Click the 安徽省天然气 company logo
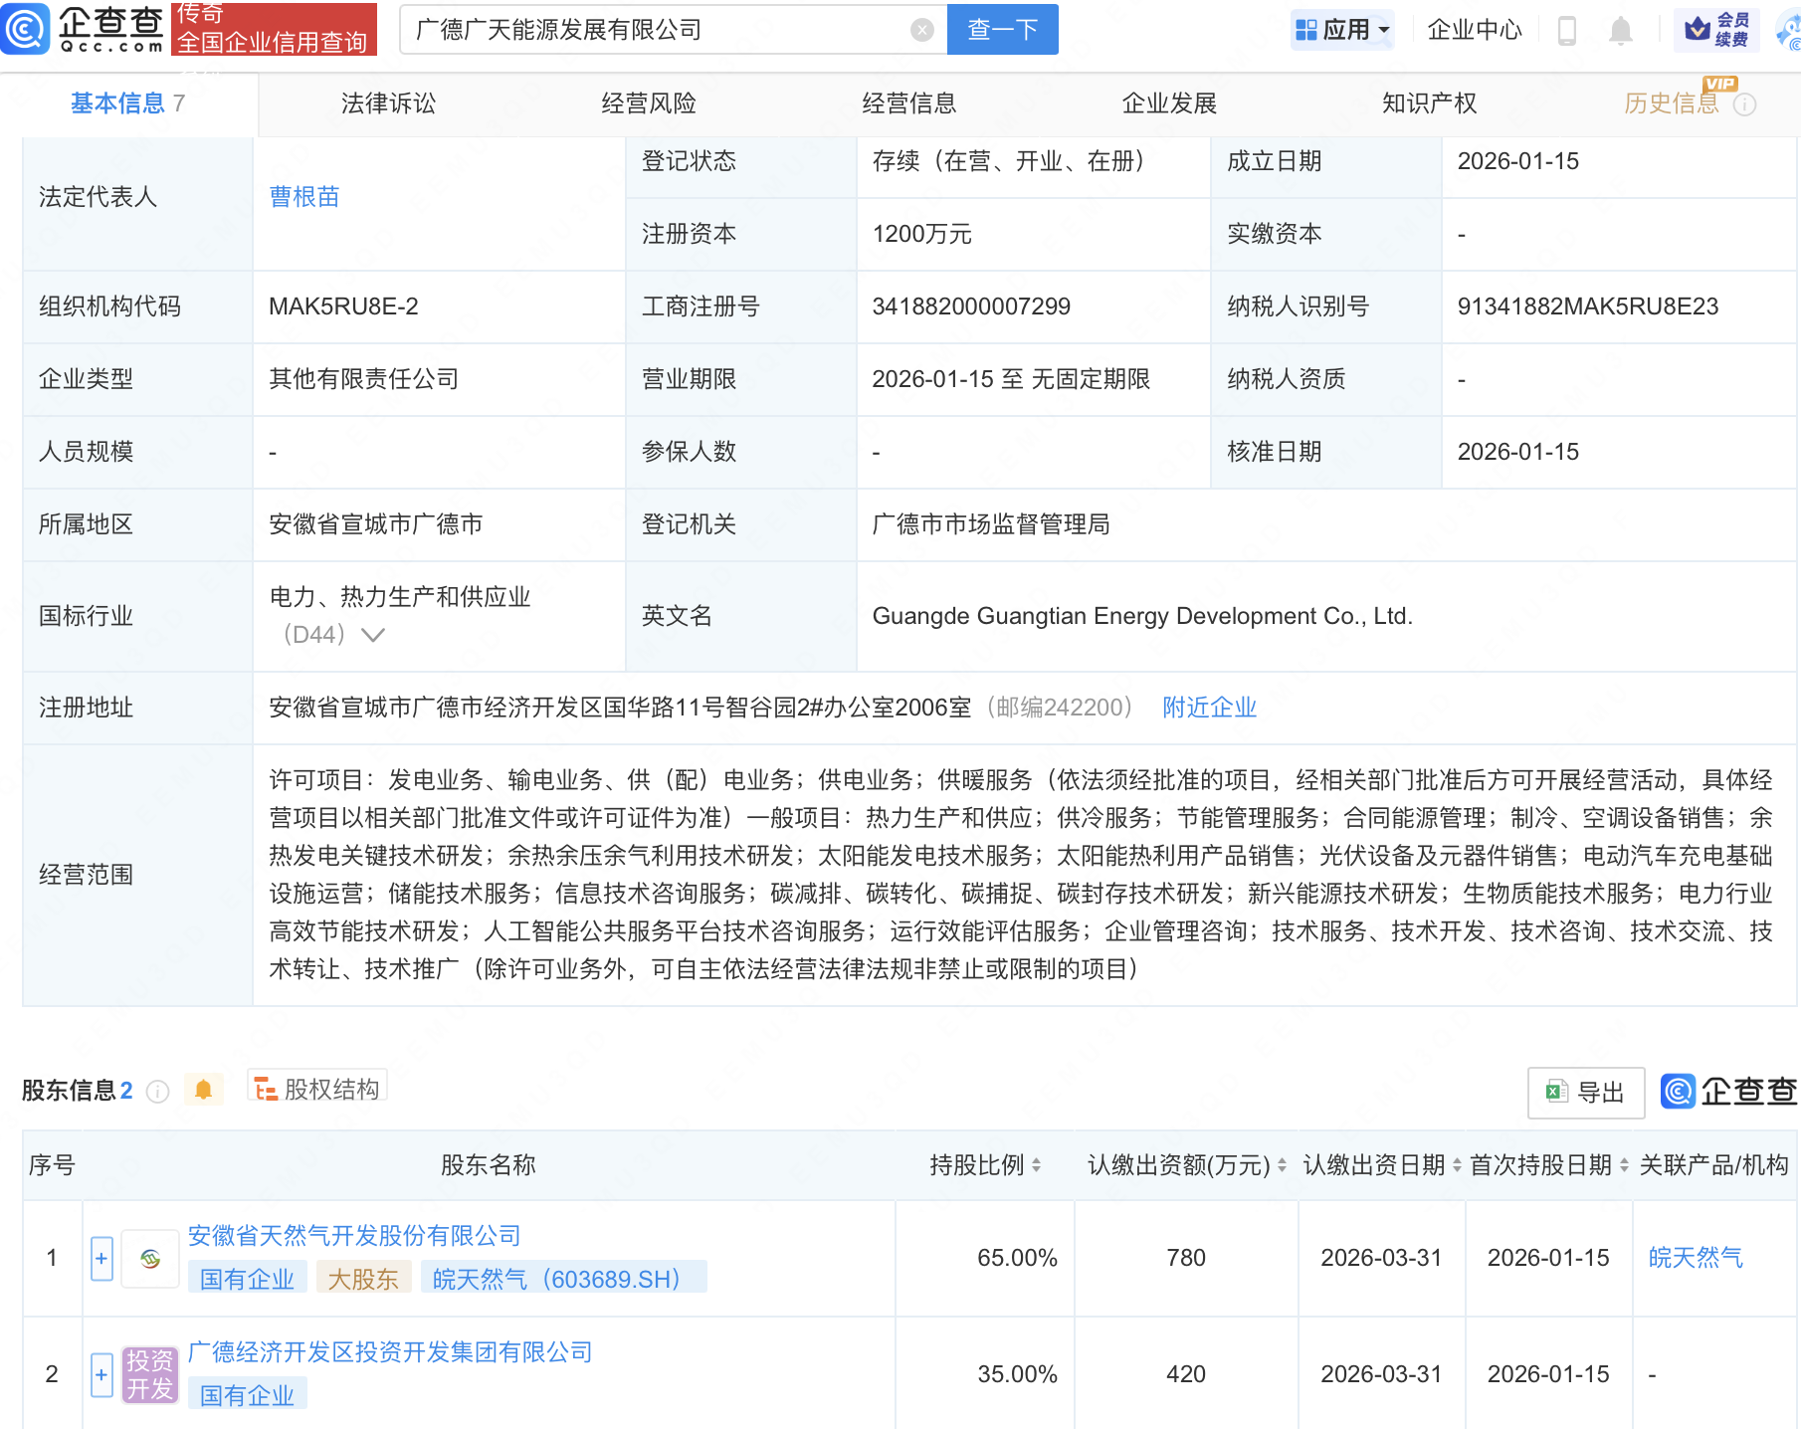The image size is (1801, 1429). 150,1259
